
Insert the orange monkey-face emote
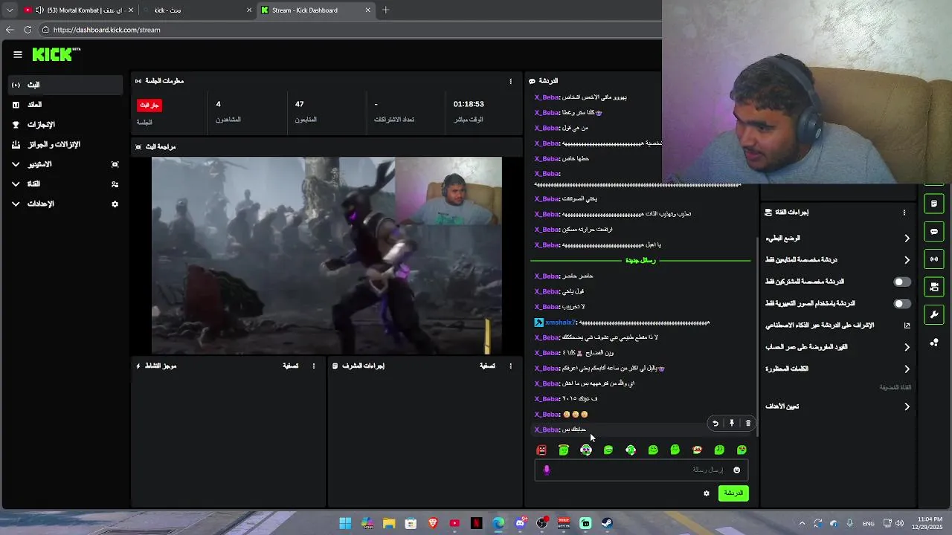point(697,450)
